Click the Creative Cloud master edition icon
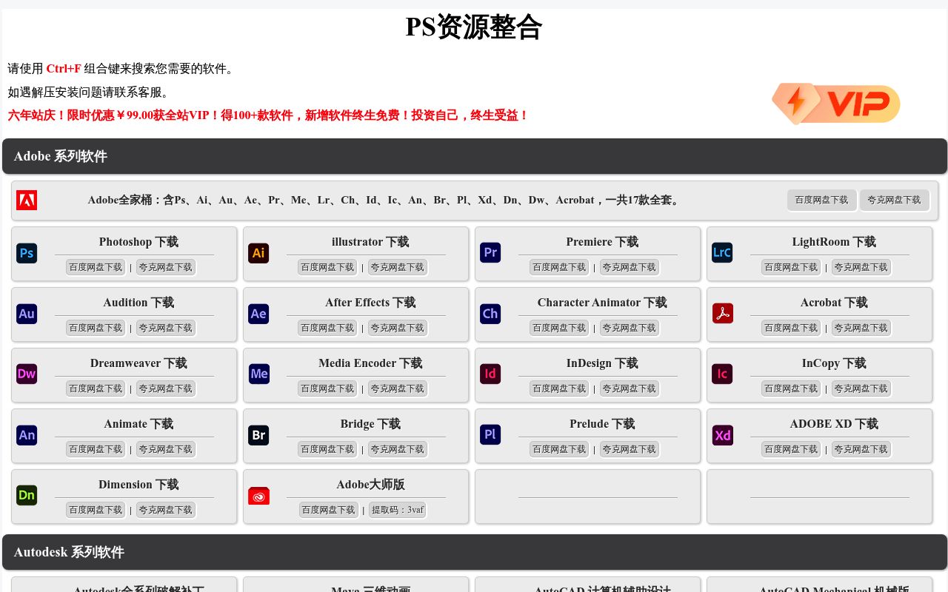 coord(258,496)
